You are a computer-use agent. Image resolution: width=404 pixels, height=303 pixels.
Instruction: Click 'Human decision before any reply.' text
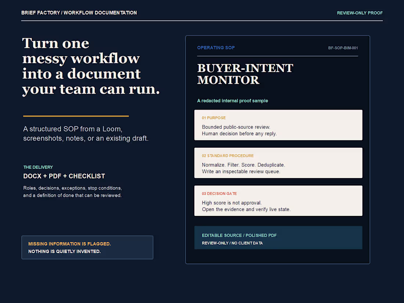(239, 134)
